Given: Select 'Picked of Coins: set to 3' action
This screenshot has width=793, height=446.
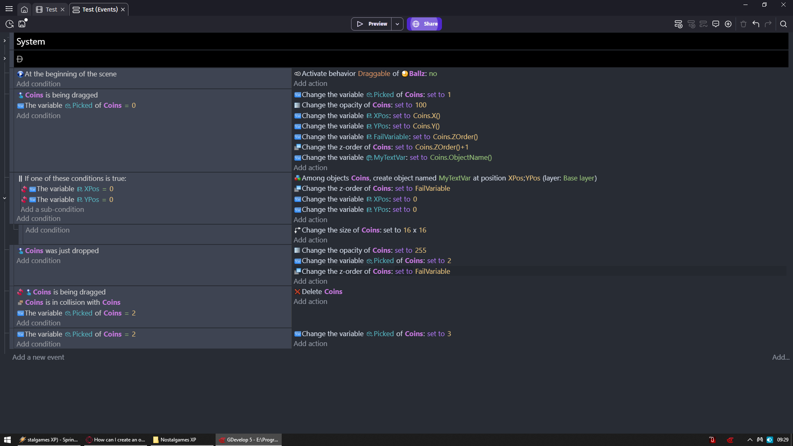Looking at the screenshot, I should [x=373, y=334].
